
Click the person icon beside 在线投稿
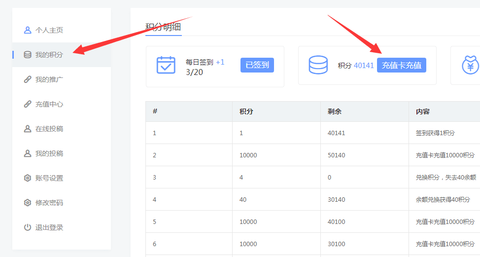pos(28,129)
